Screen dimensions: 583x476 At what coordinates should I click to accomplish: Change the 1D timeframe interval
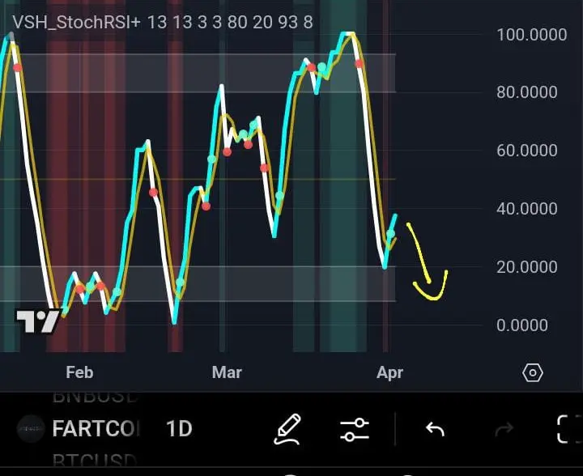coord(179,429)
